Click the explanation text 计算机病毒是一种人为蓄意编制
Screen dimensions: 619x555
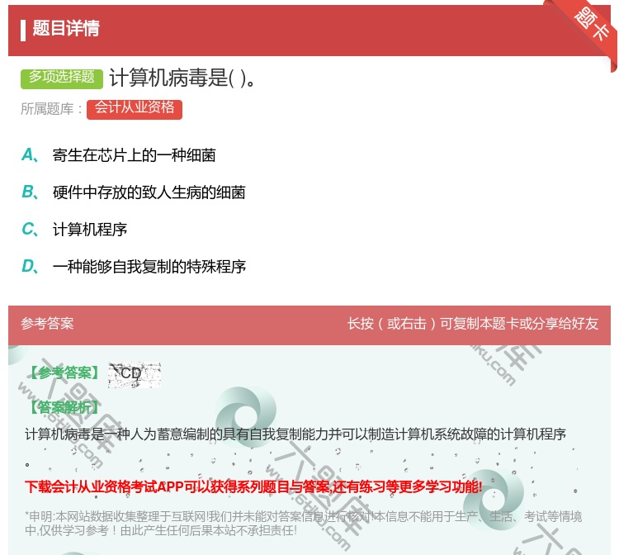(295, 434)
